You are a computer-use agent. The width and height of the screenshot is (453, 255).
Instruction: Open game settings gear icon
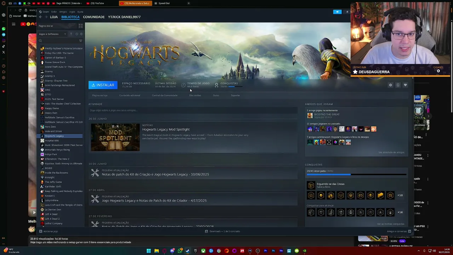click(390, 85)
